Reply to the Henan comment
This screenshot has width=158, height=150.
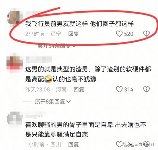[79, 89]
